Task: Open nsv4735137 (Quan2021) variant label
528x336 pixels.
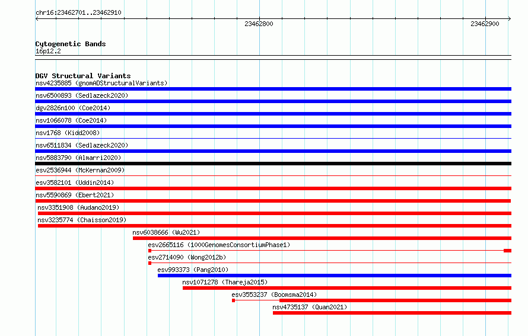Action: tap(310, 307)
